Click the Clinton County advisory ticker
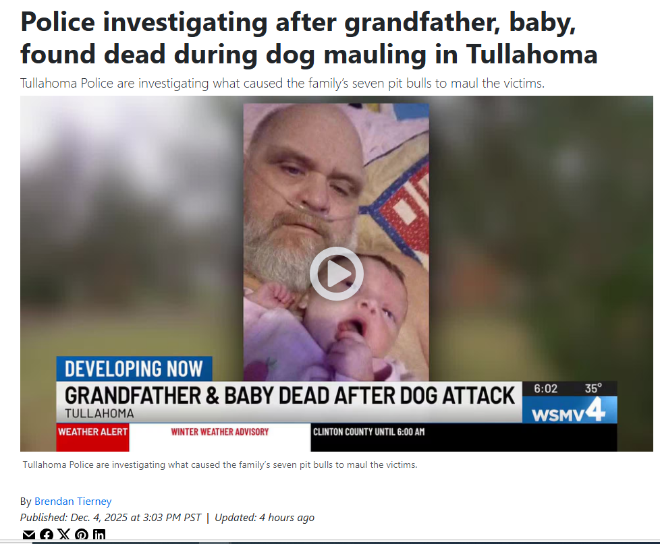660x544 pixels. click(368, 431)
